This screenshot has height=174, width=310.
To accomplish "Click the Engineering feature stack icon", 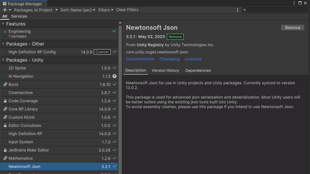I will pos(5,32).
